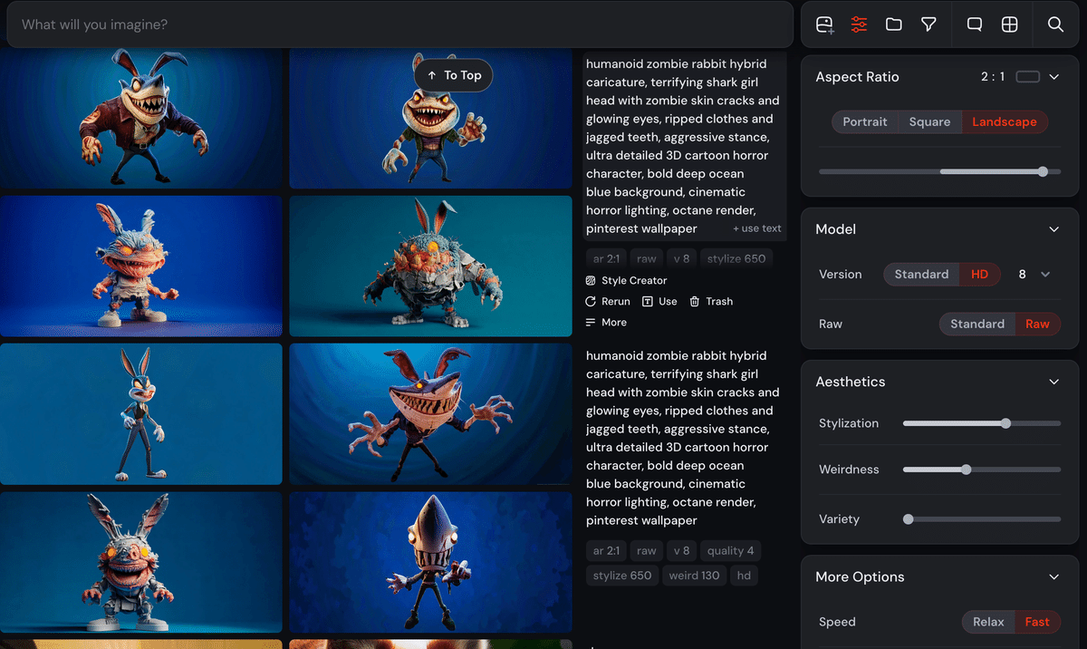Click the add image icon in prompt toolbar
Screen dimensions: 1087x649
tap(824, 24)
